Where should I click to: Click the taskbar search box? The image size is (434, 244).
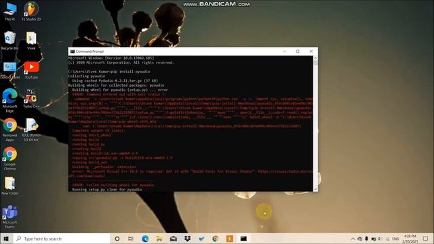62,239
